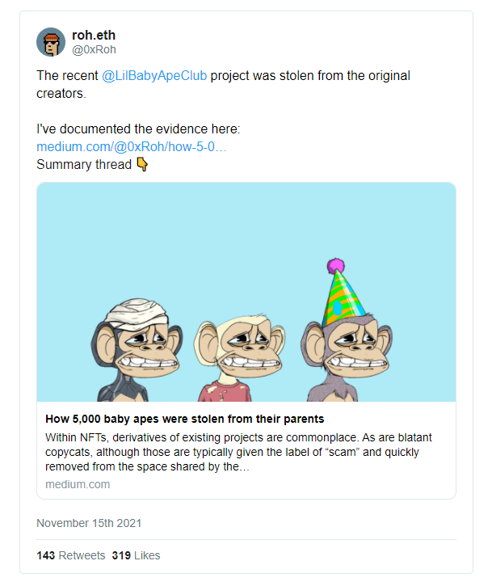Click the 'I've documented the evidence here' line

click(138, 129)
